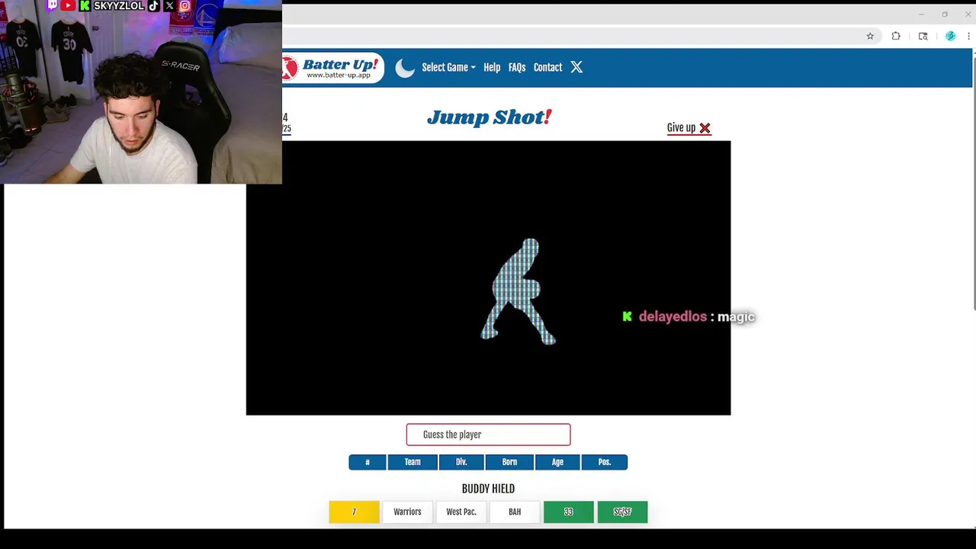Click the green SG/SF position cell
The height and width of the screenshot is (549, 976).
622,512
